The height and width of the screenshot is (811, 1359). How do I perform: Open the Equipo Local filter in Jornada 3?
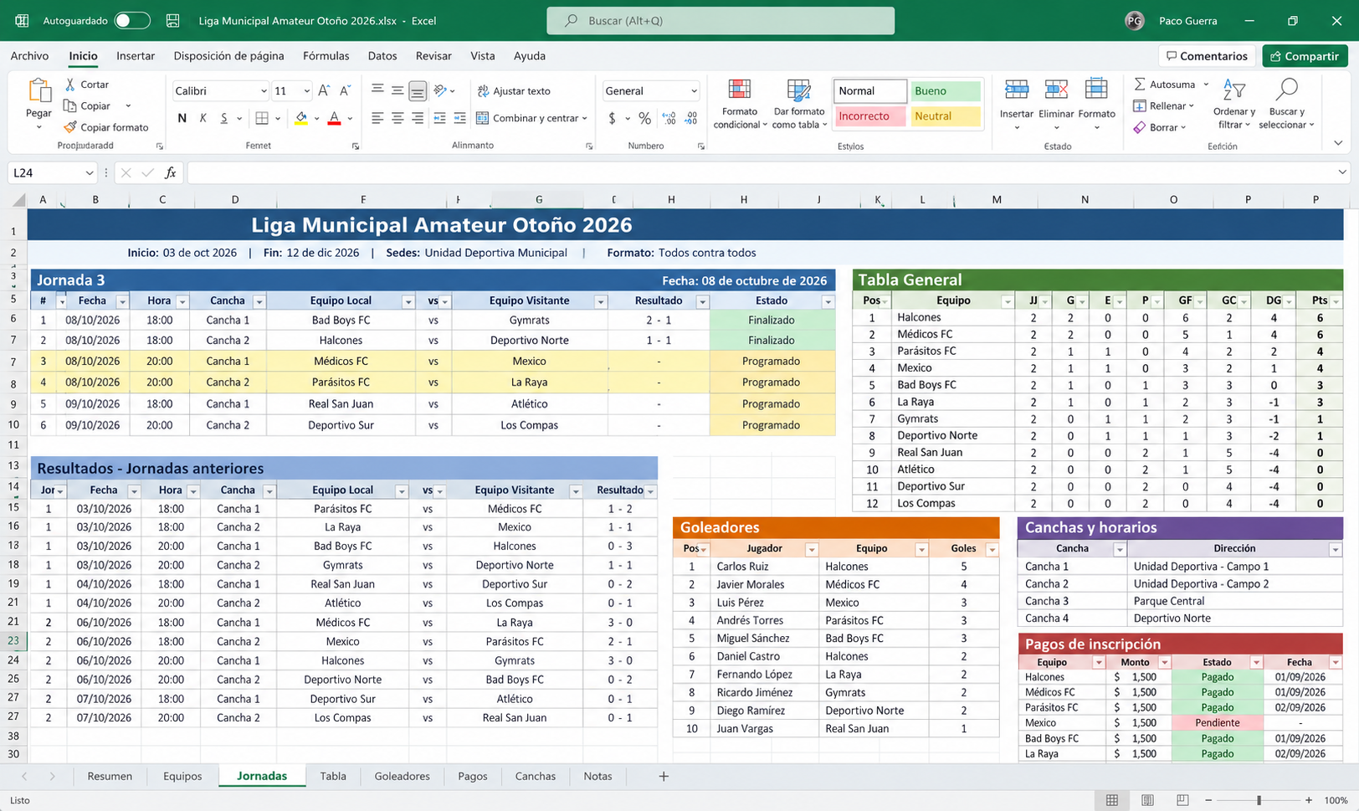pos(408,301)
